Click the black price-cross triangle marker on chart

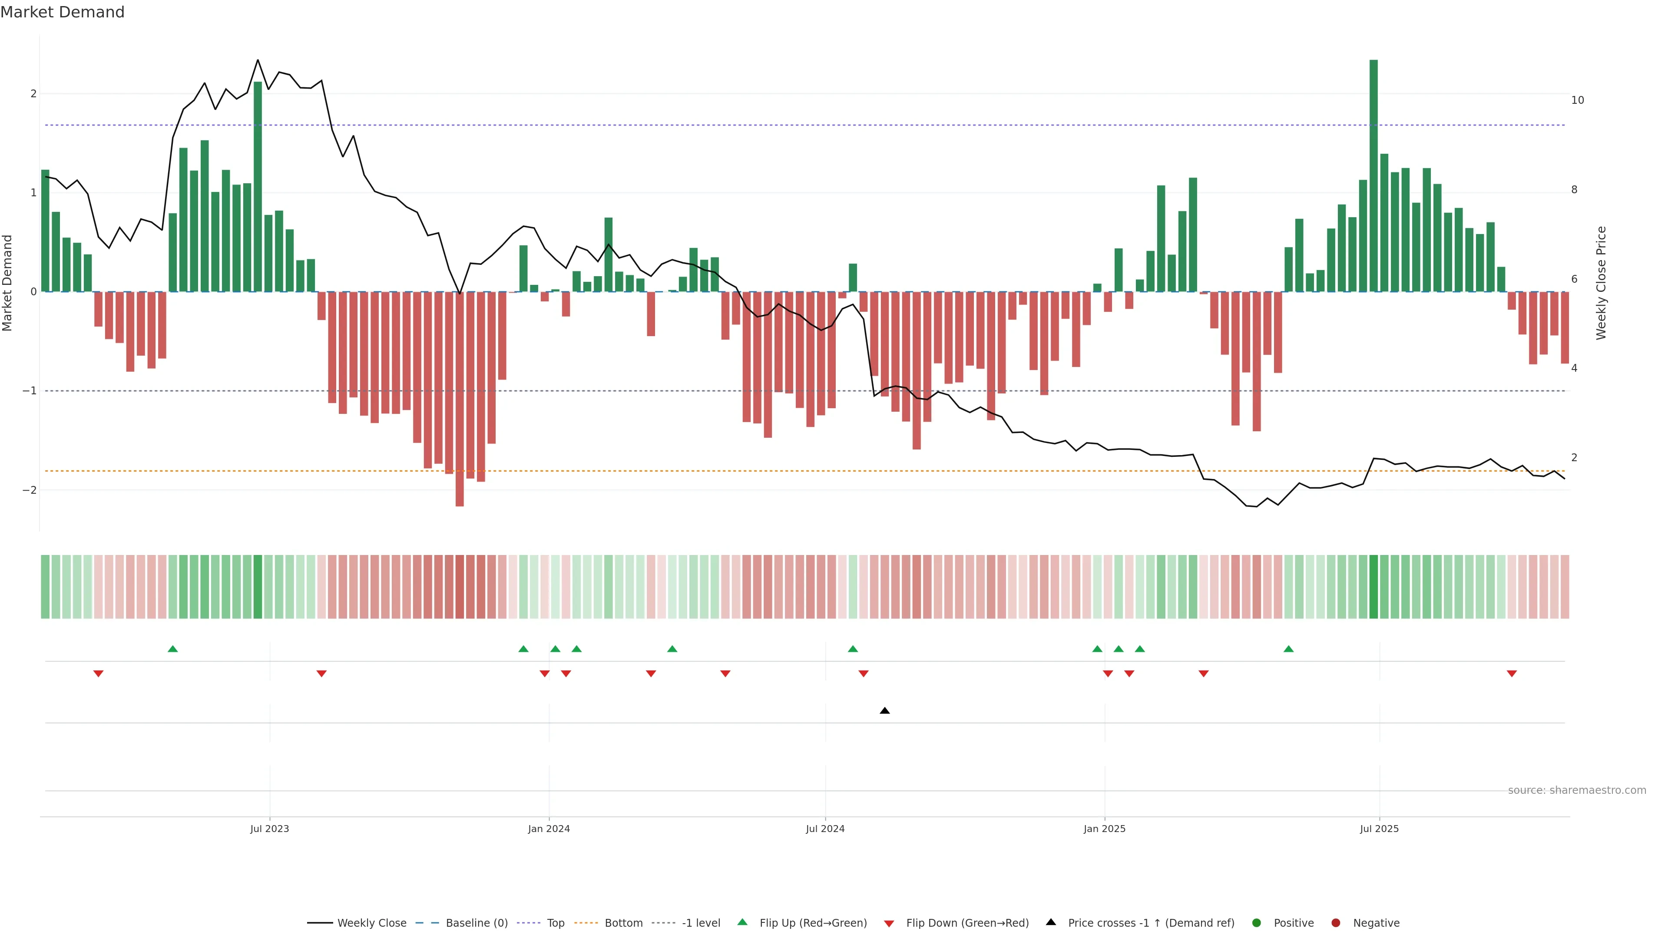[x=884, y=711]
